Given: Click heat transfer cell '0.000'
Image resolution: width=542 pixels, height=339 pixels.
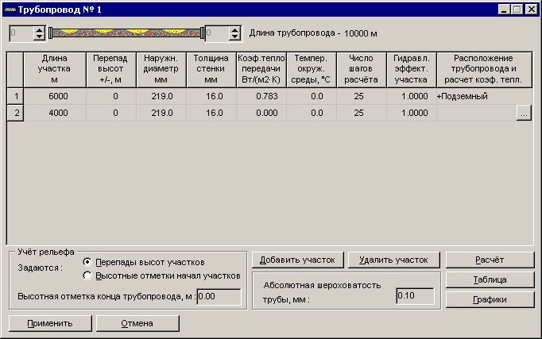Looking at the screenshot, I should click(x=261, y=113).
